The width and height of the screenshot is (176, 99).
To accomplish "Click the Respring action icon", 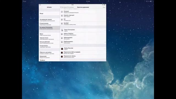I will coord(62,12).
